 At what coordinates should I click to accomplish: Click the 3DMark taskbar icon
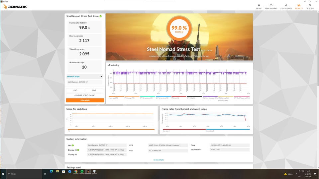[88, 171]
